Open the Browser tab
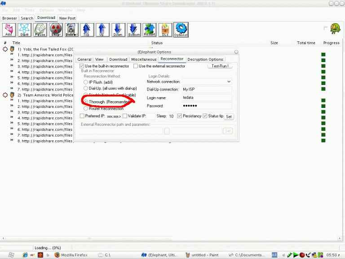The width and height of the screenshot is (345, 259). (x=9, y=18)
